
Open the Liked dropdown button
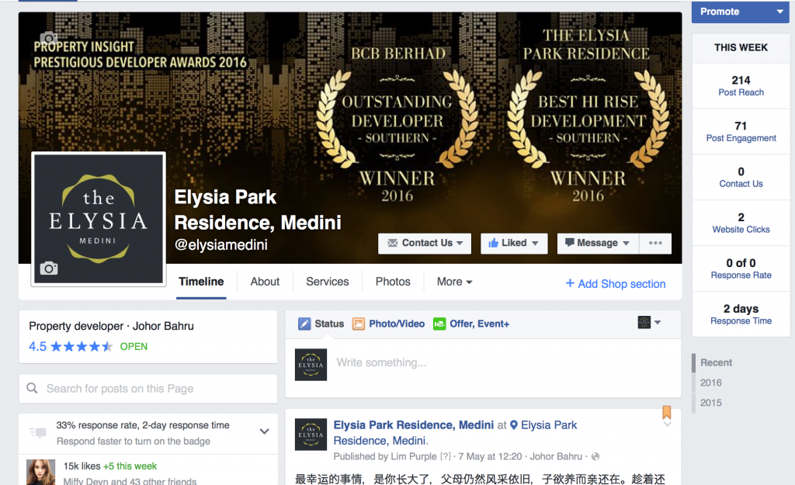click(x=514, y=243)
